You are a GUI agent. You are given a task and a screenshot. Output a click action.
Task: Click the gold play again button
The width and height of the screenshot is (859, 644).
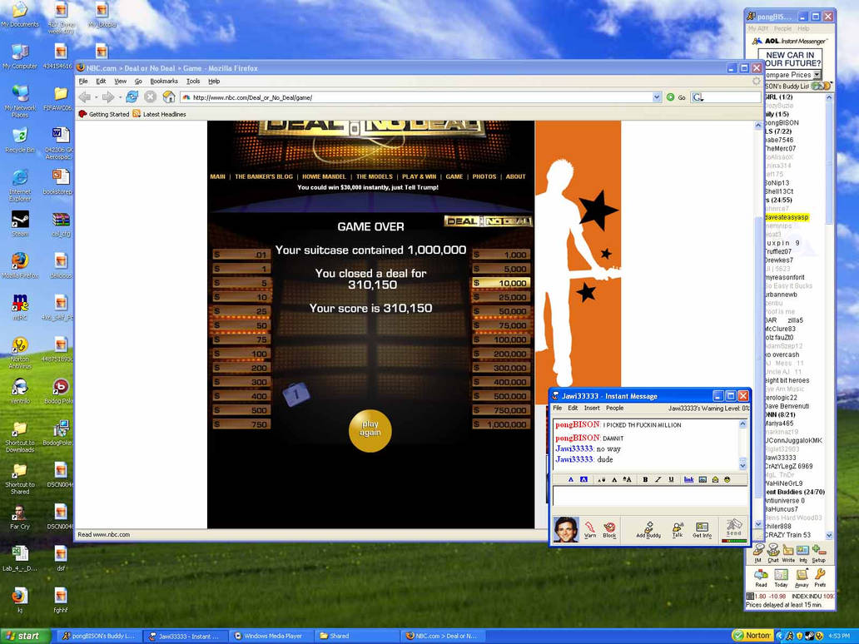(370, 431)
